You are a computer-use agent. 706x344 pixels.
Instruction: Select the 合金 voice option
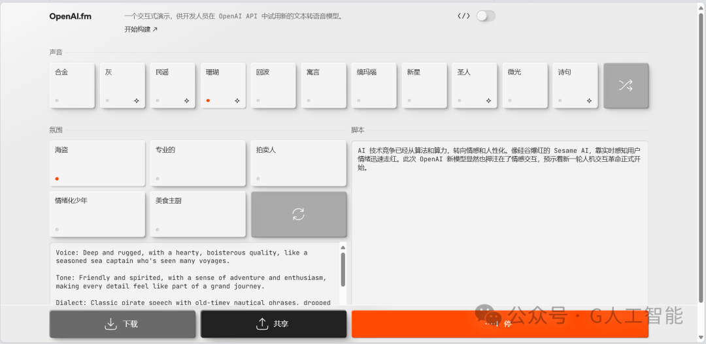(x=72, y=86)
